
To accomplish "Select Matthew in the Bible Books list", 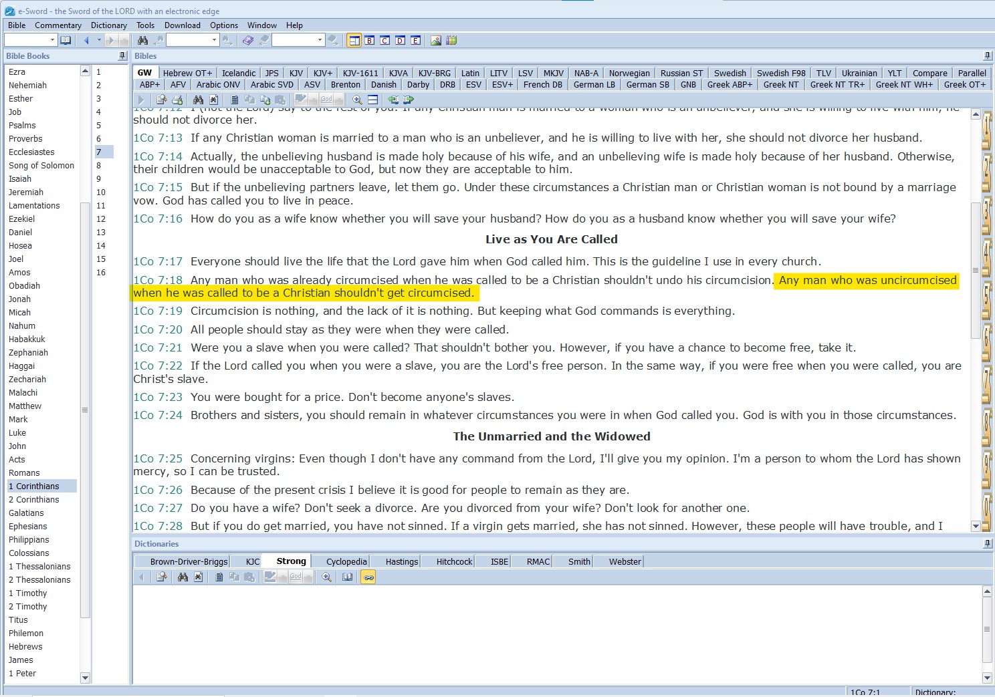I will (25, 406).
